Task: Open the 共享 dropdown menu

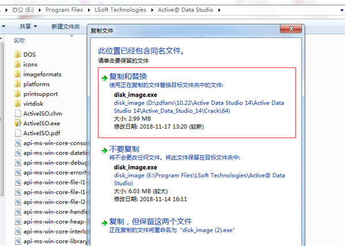Action: (28, 26)
